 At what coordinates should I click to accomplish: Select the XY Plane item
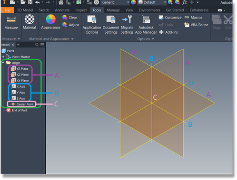pos(20,81)
